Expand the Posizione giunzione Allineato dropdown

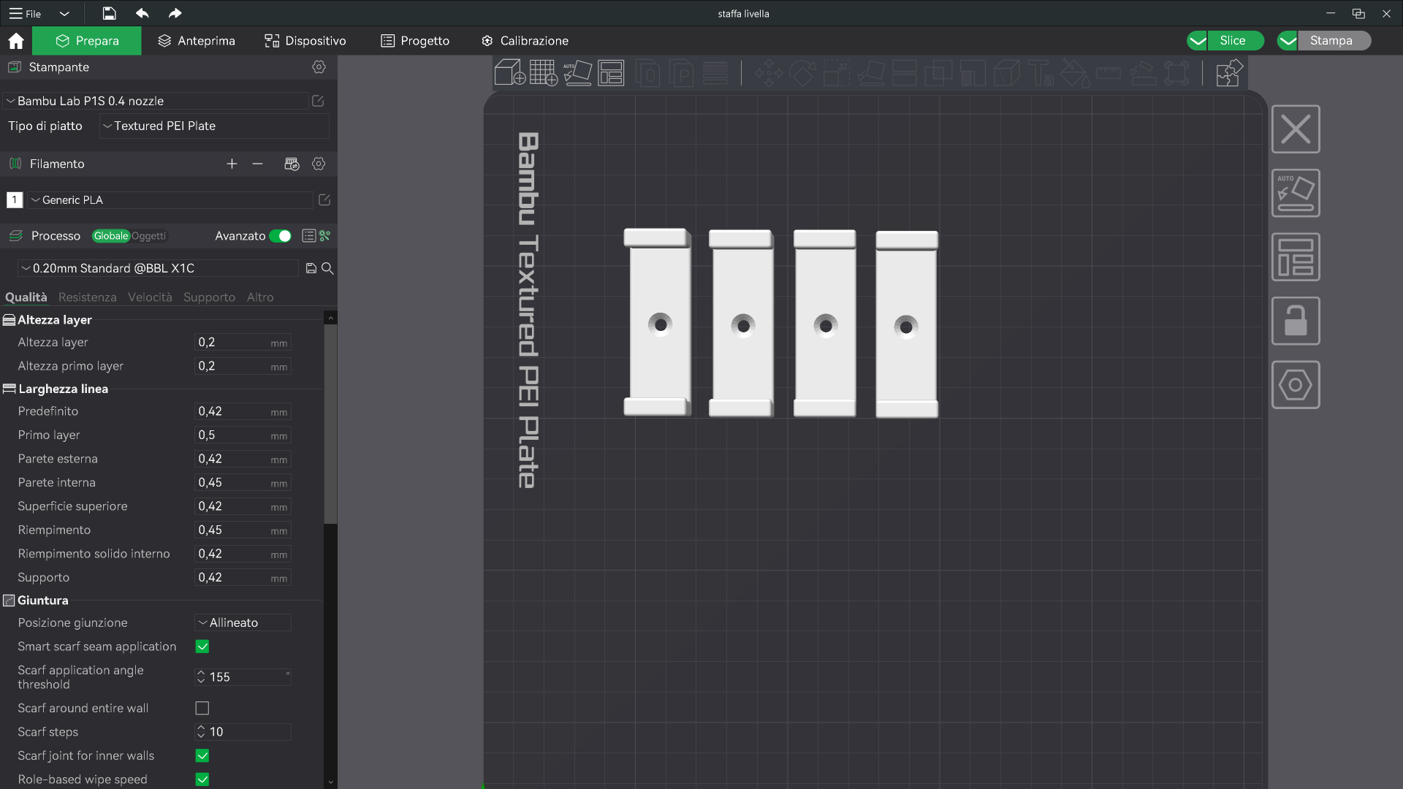click(x=243, y=622)
